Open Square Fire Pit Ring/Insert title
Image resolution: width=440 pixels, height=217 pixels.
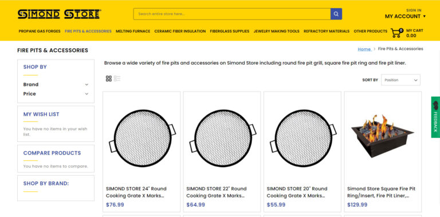pos(381,192)
